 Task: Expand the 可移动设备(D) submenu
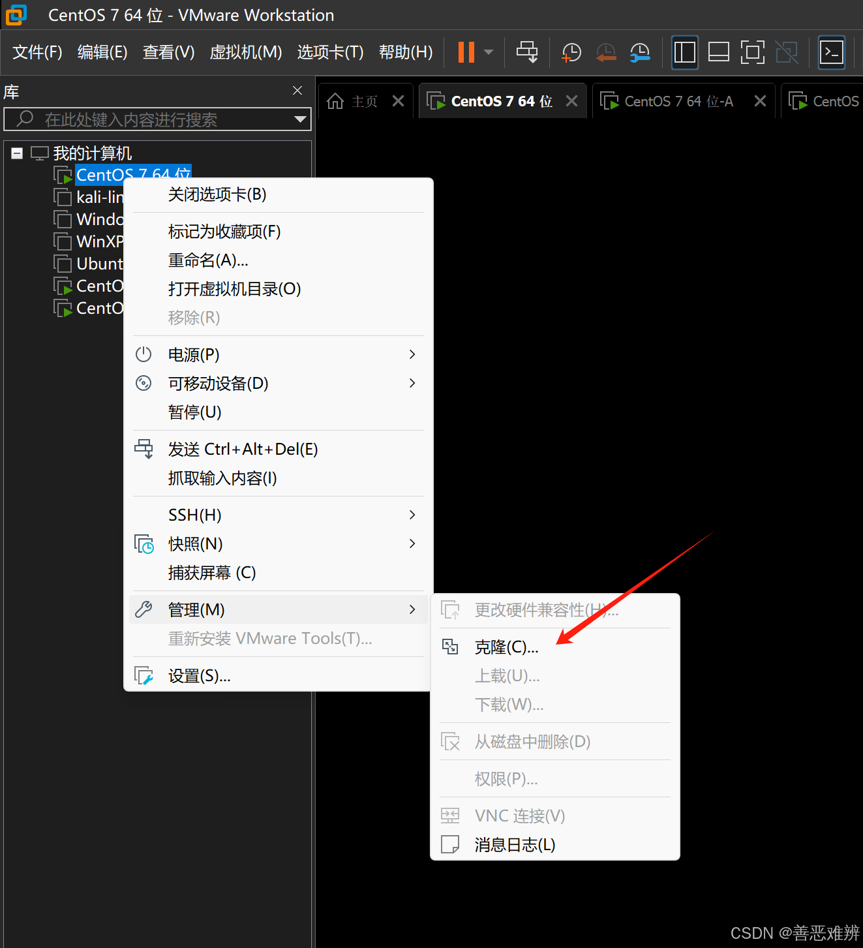point(279,384)
